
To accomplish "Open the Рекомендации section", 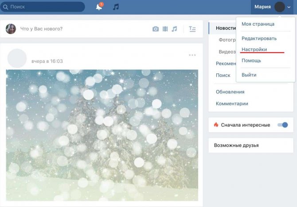I will [x=226, y=63].
